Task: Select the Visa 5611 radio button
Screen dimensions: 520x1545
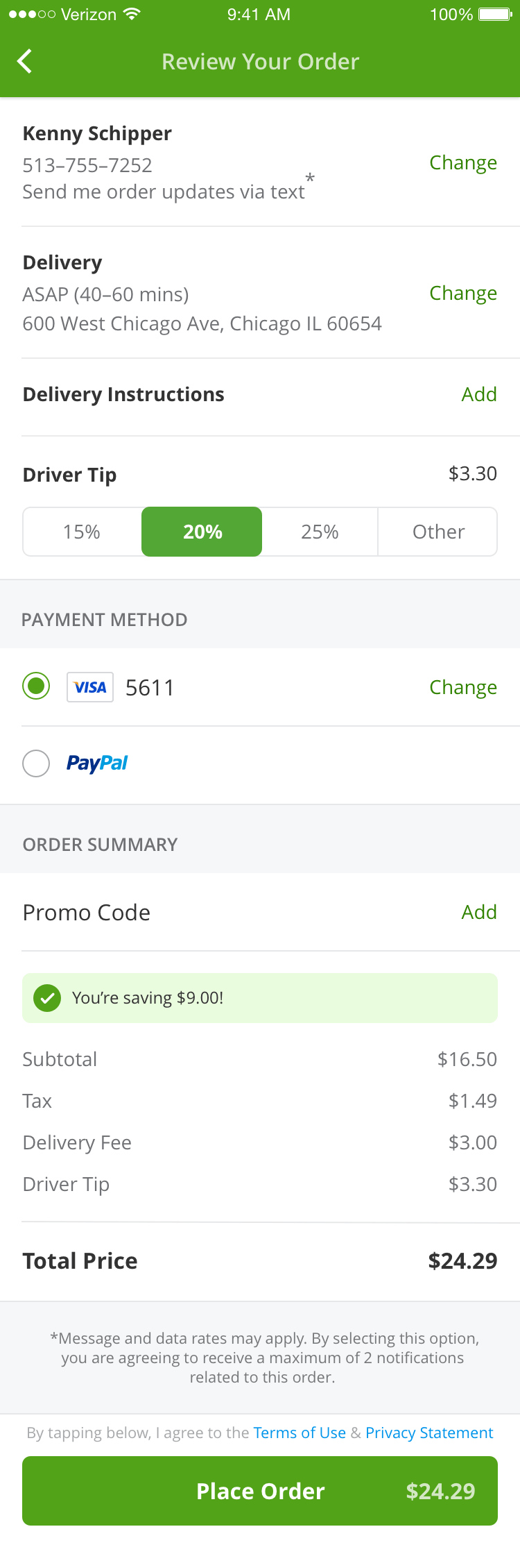Action: coord(36,686)
